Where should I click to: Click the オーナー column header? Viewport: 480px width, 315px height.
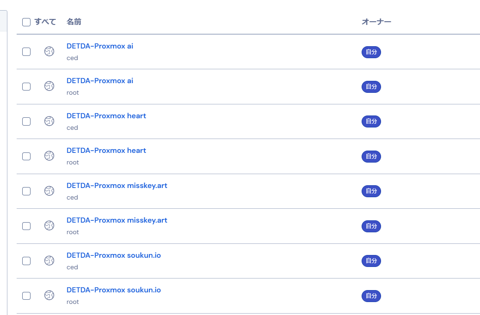coord(376,22)
